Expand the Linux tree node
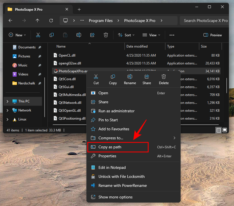234x206 pixels. click(x=7, y=119)
